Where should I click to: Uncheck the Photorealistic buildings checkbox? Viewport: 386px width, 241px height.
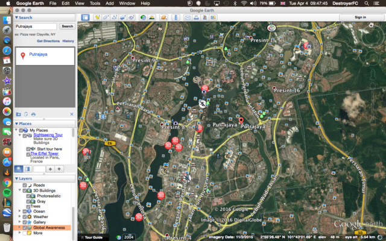coord(28,196)
